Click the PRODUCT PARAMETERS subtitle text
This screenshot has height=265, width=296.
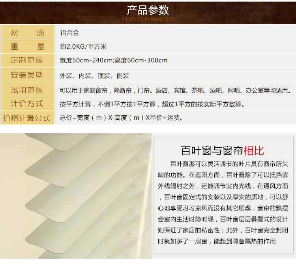tap(148, 19)
